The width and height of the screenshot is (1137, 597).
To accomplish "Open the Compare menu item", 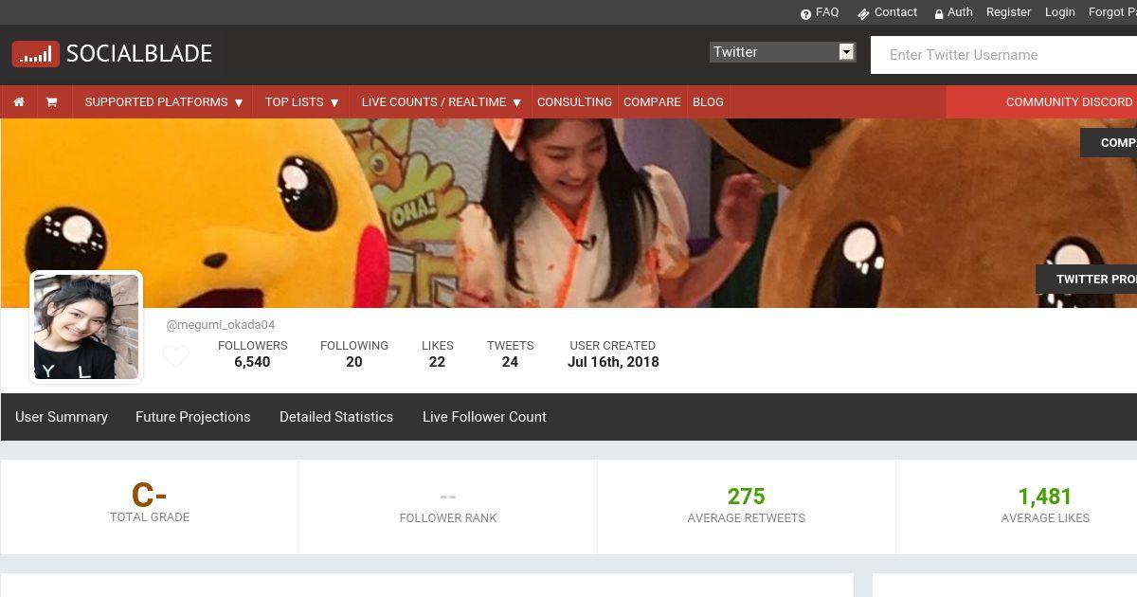I will click(x=652, y=102).
